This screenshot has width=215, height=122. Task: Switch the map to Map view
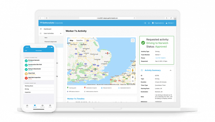pyautogui.click(x=72, y=40)
